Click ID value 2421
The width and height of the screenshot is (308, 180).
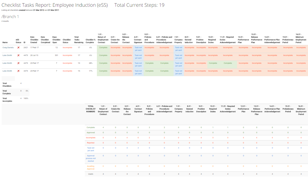coord(26,48)
